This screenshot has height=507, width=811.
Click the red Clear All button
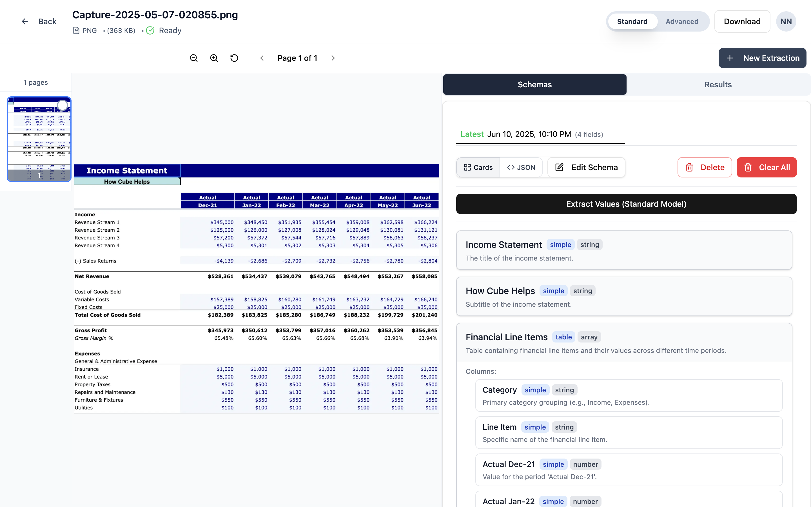pyautogui.click(x=767, y=167)
